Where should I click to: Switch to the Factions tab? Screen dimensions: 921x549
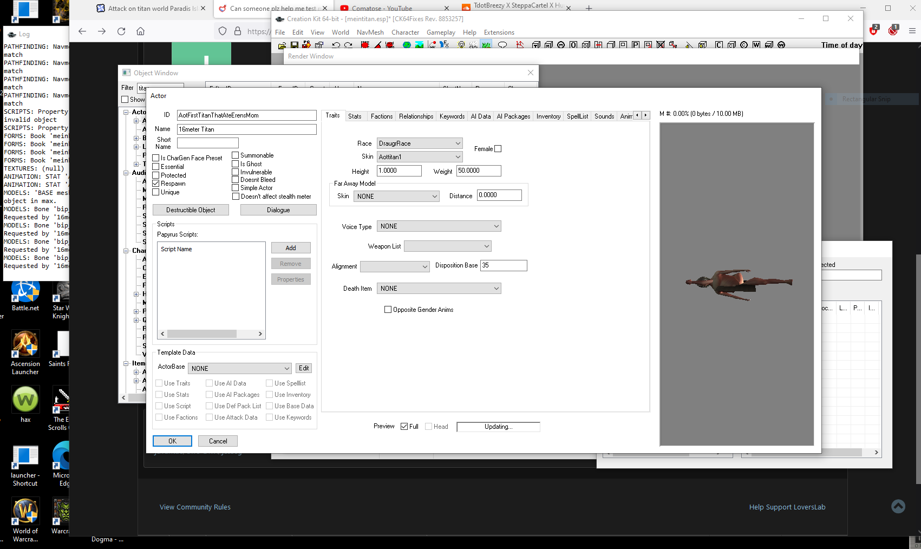pos(382,116)
